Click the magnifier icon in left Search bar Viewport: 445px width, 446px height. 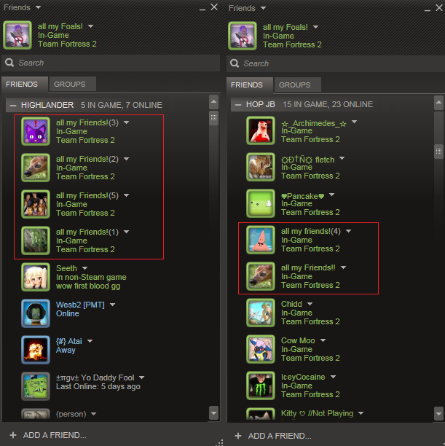(x=9, y=63)
